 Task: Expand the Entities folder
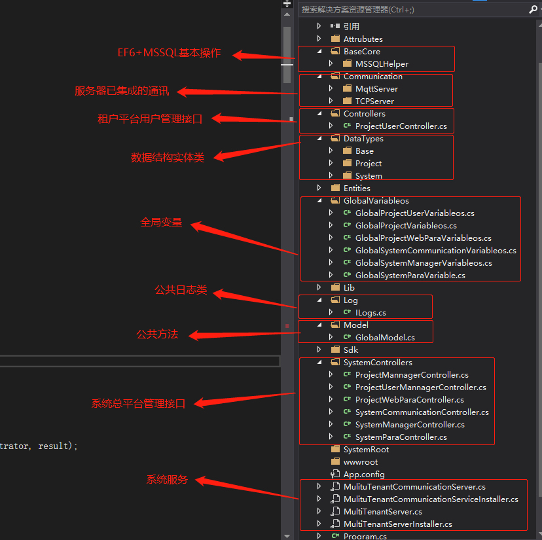pos(319,189)
